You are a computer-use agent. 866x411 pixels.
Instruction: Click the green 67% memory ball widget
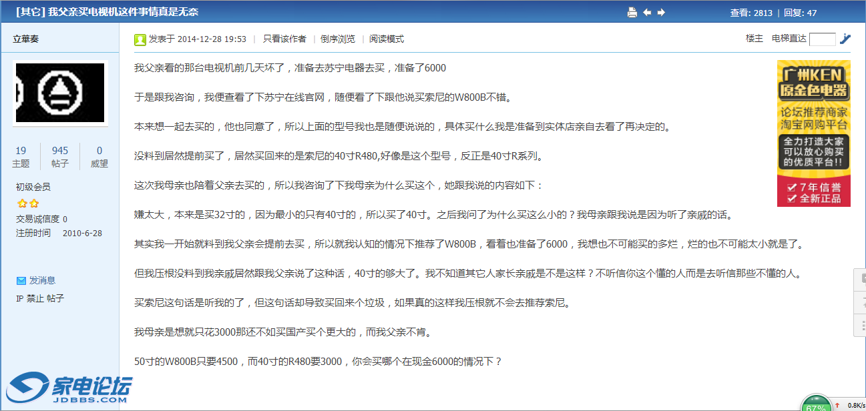[816, 404]
